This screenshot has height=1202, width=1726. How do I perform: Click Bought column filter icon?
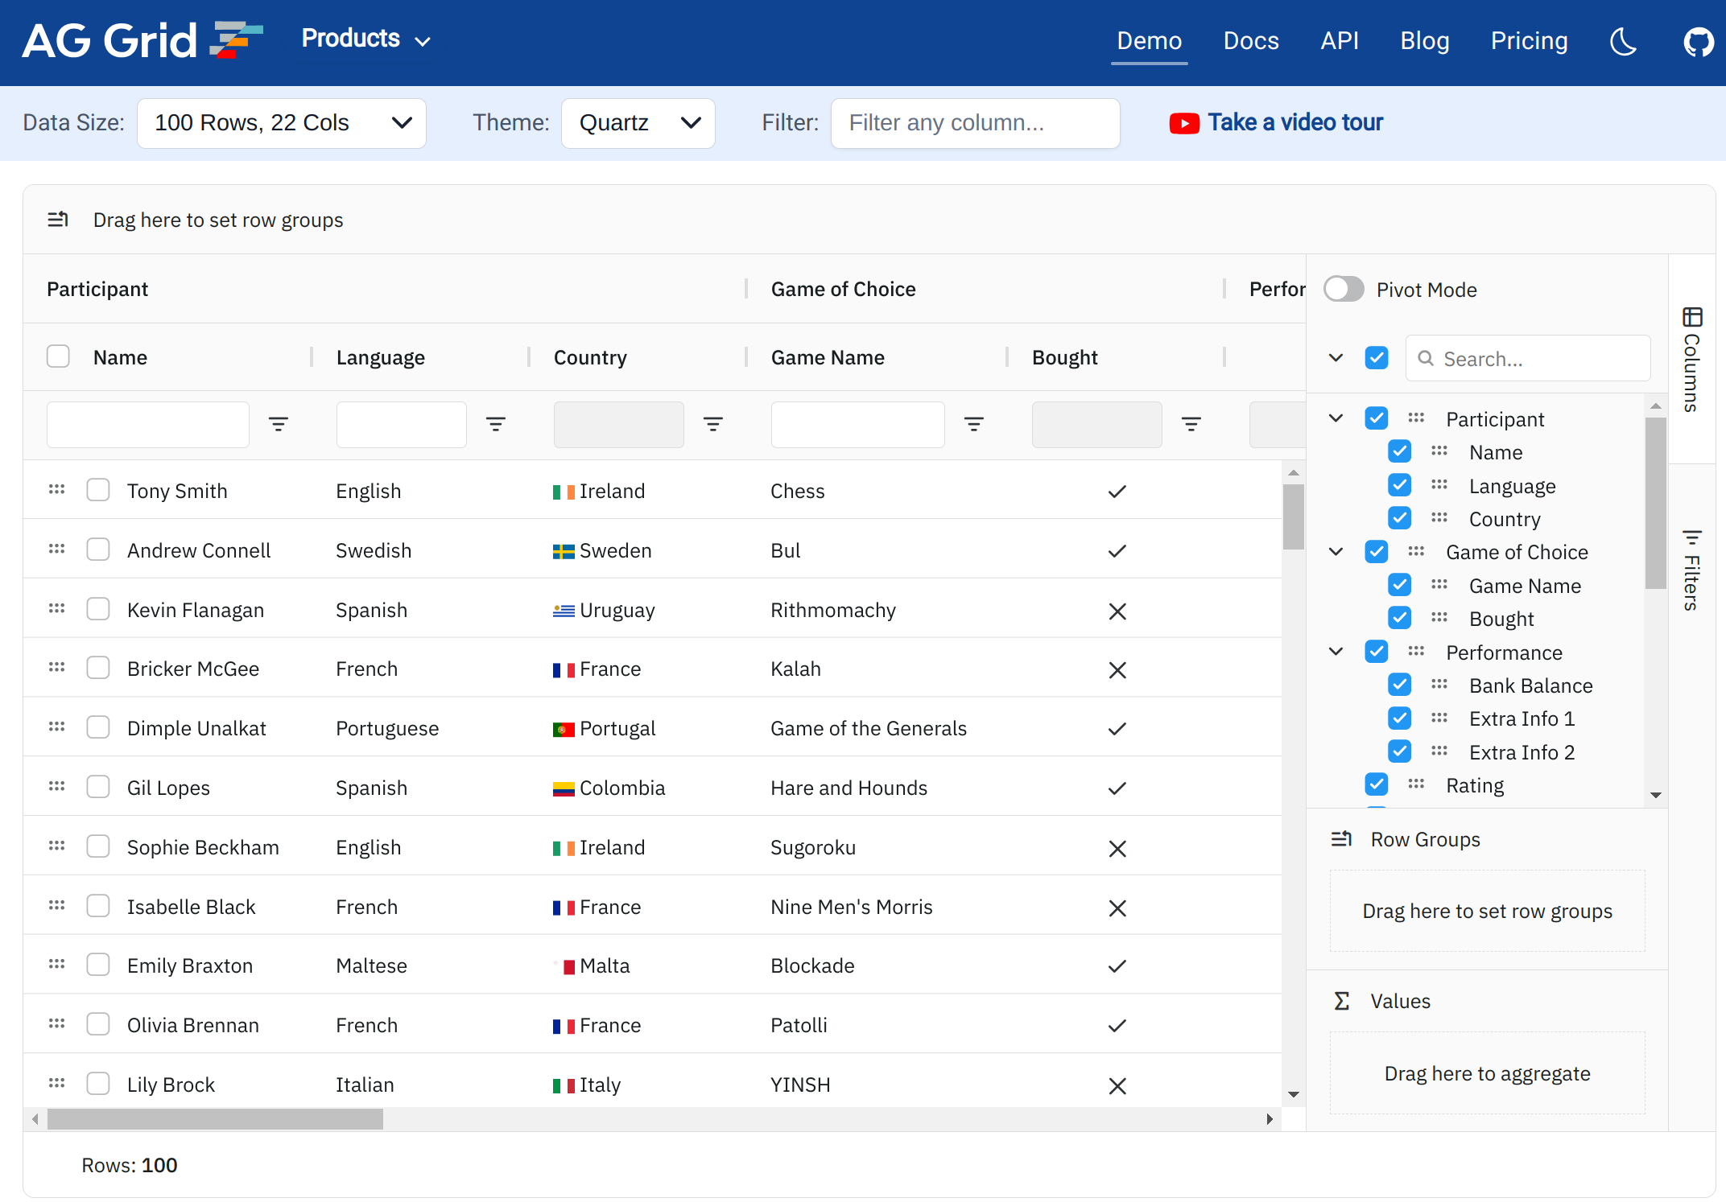pos(1191,424)
